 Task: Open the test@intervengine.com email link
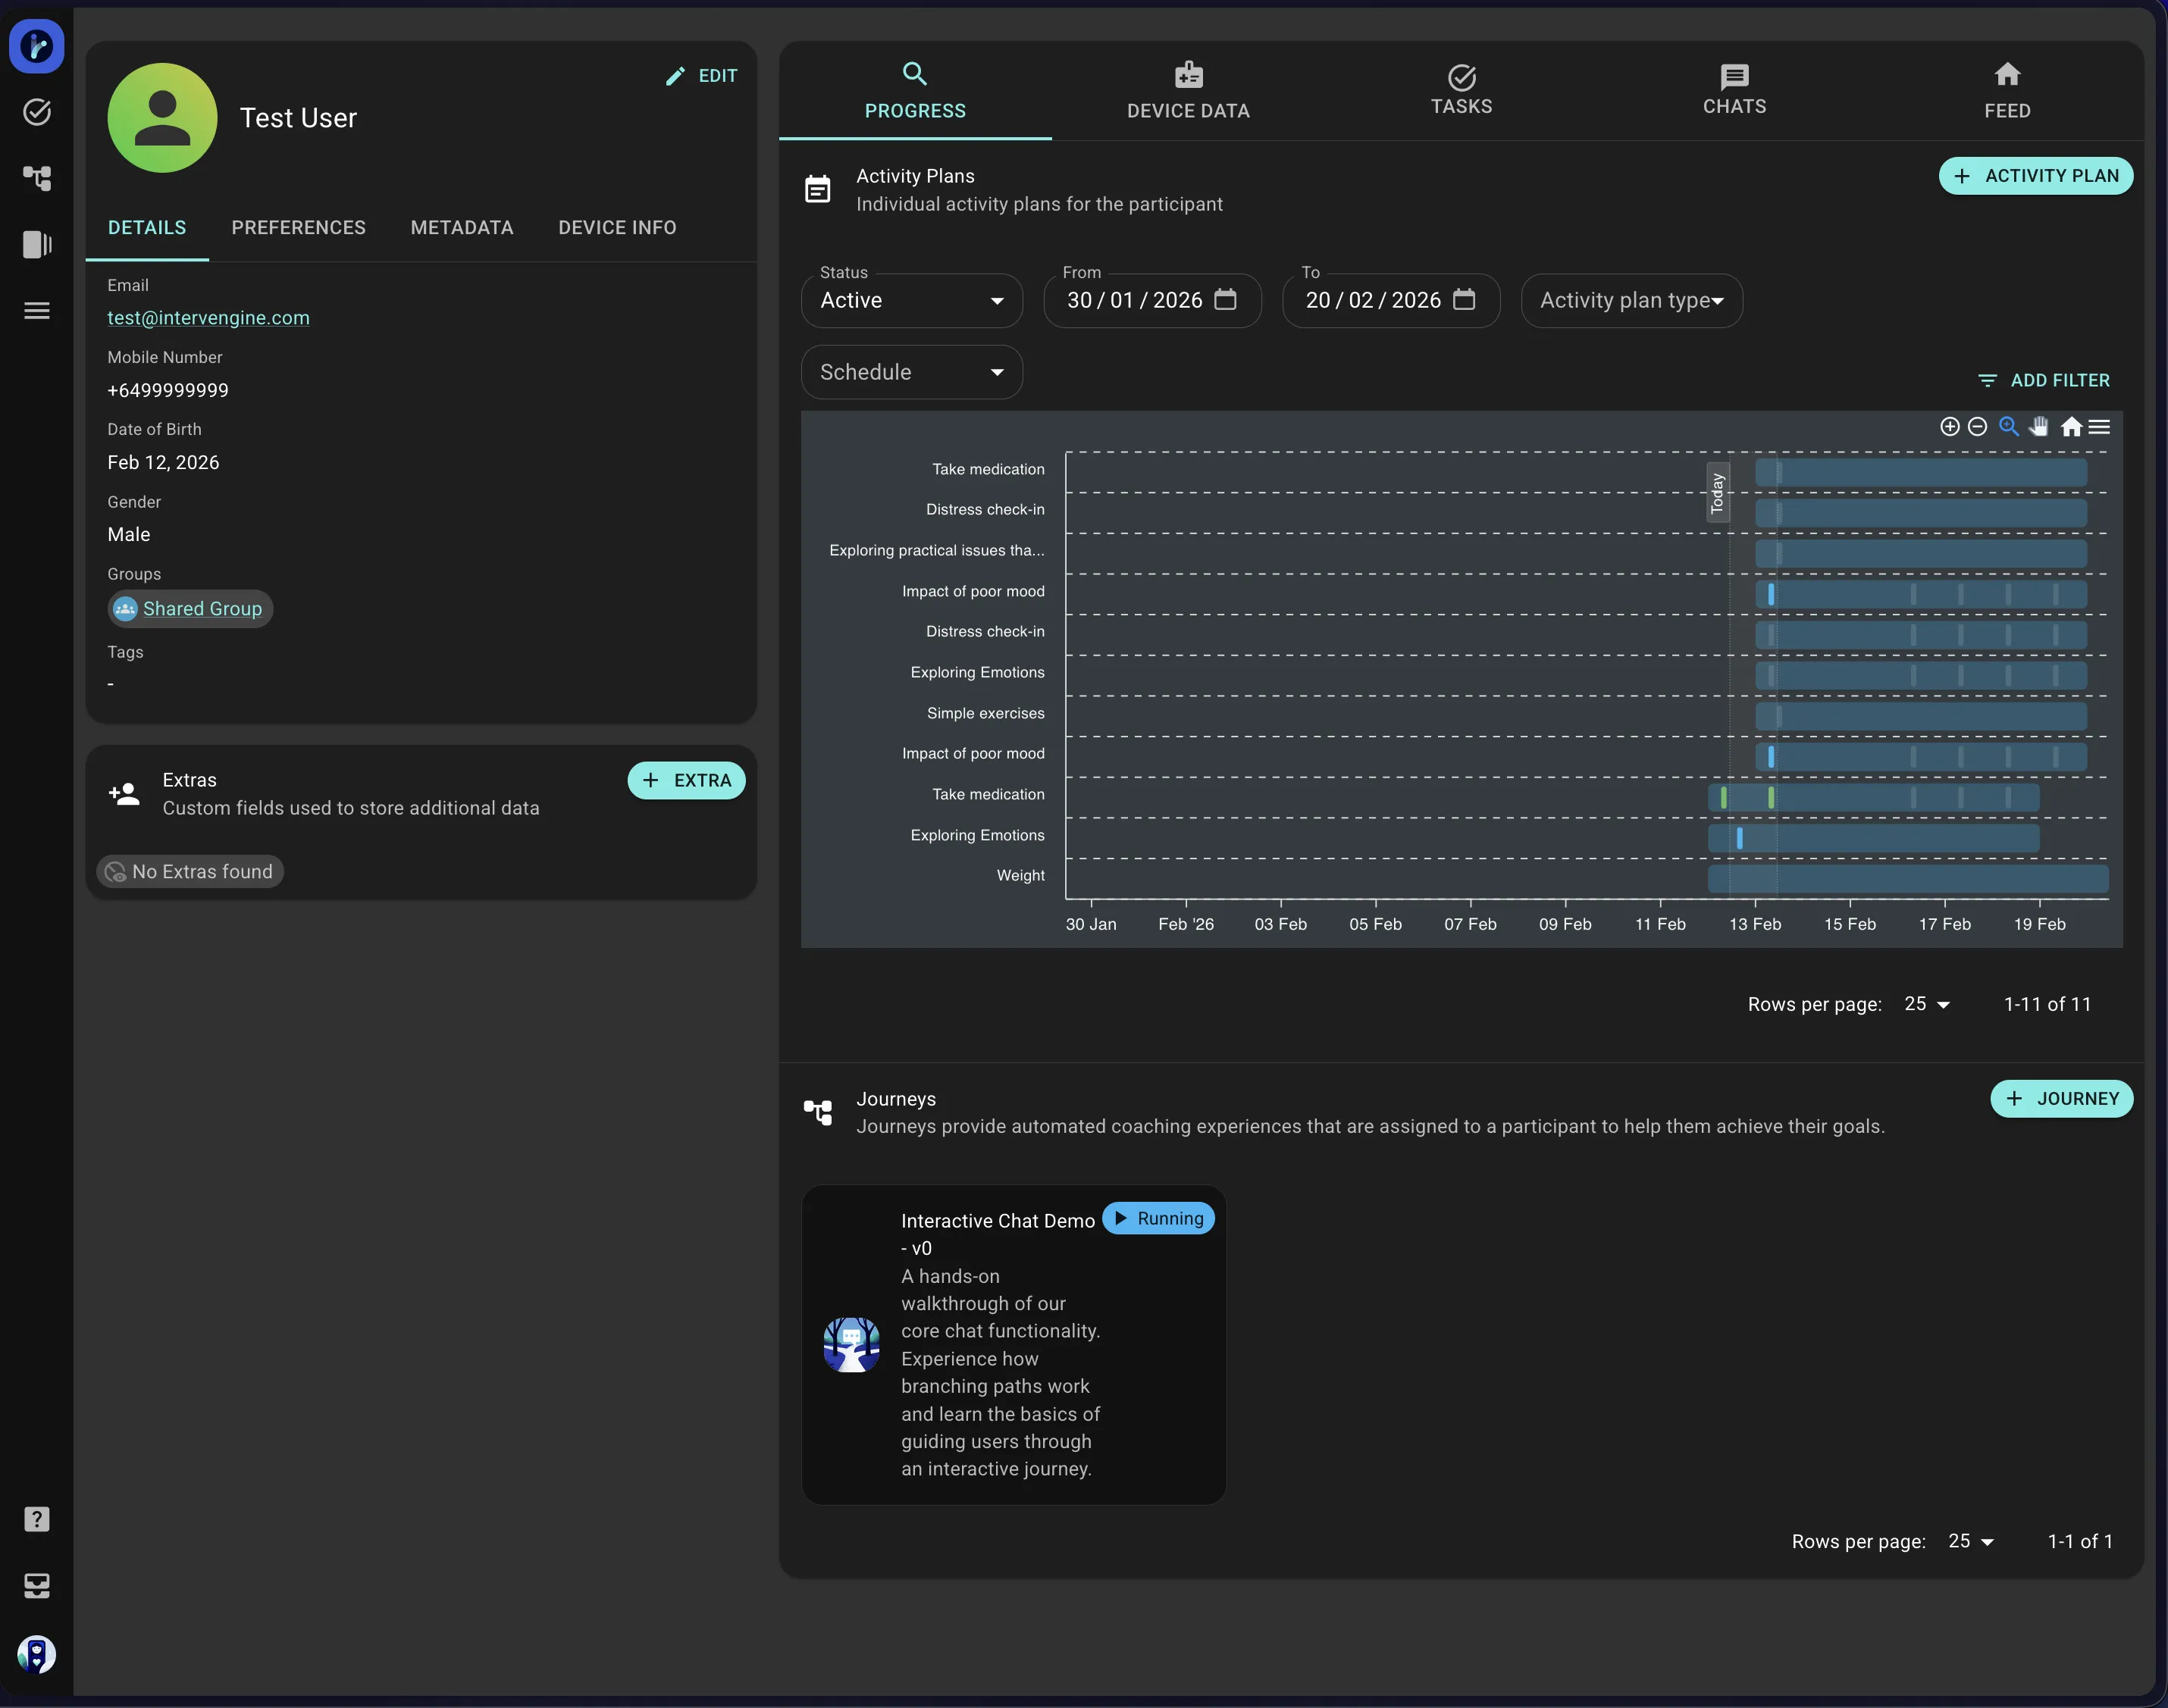click(x=208, y=318)
